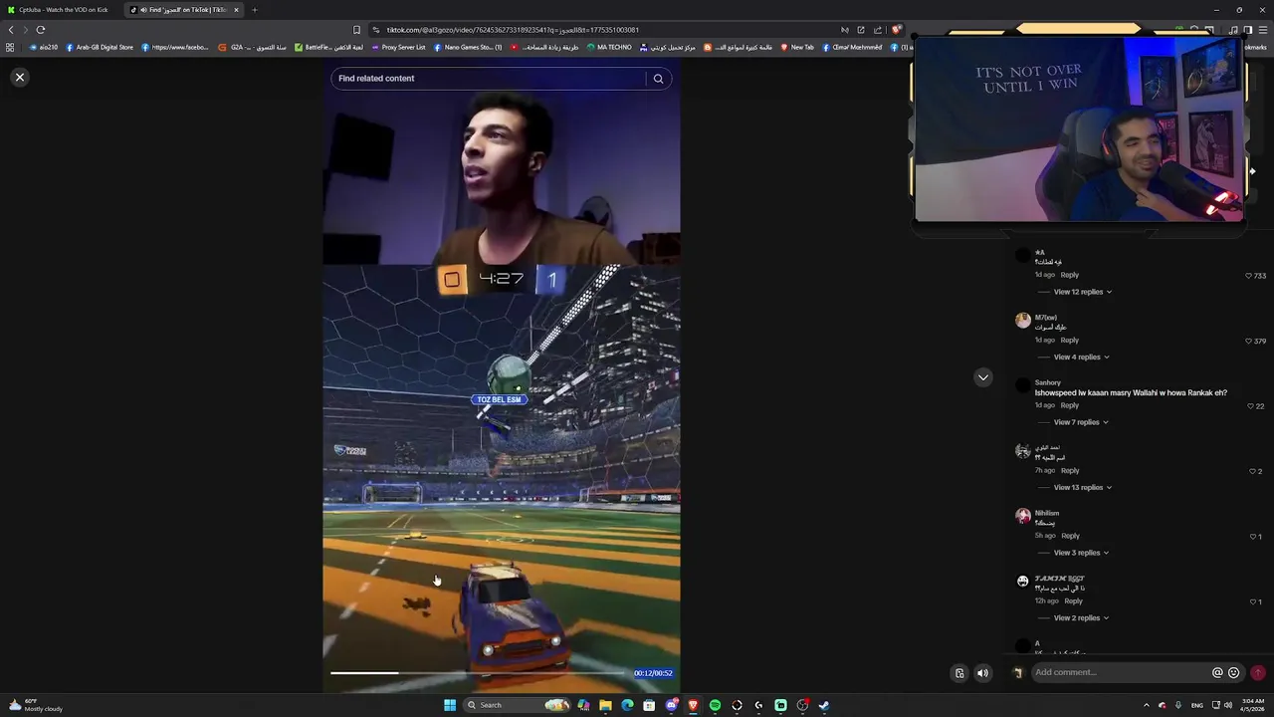
Task: Open Brave browser from the taskbar
Action: click(693, 705)
